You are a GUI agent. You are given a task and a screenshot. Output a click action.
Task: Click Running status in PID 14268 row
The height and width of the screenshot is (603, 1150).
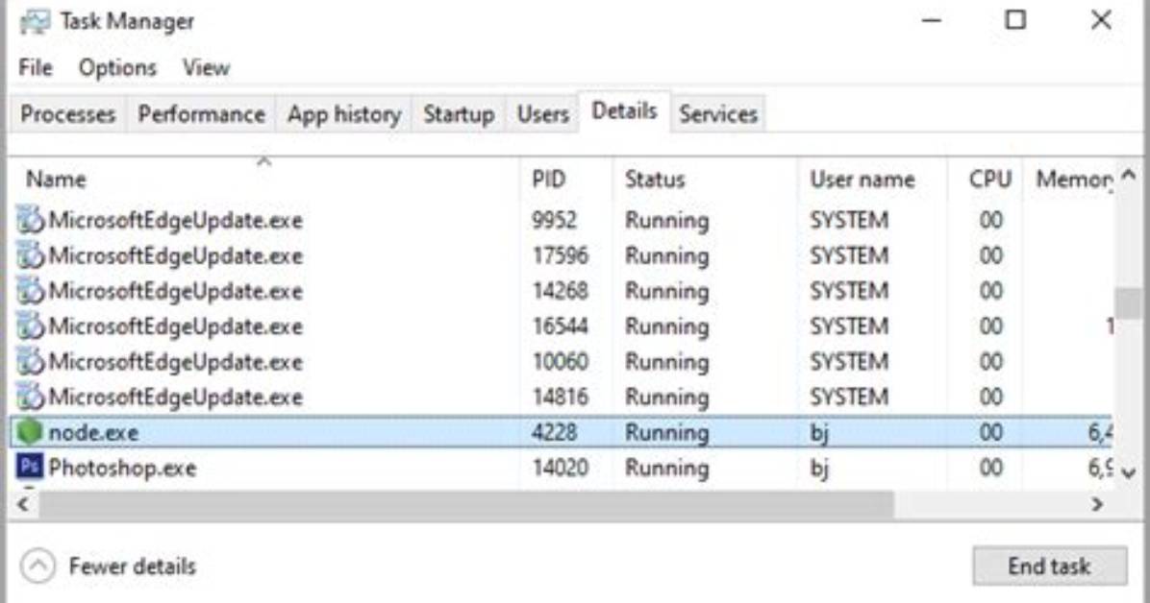coord(666,292)
